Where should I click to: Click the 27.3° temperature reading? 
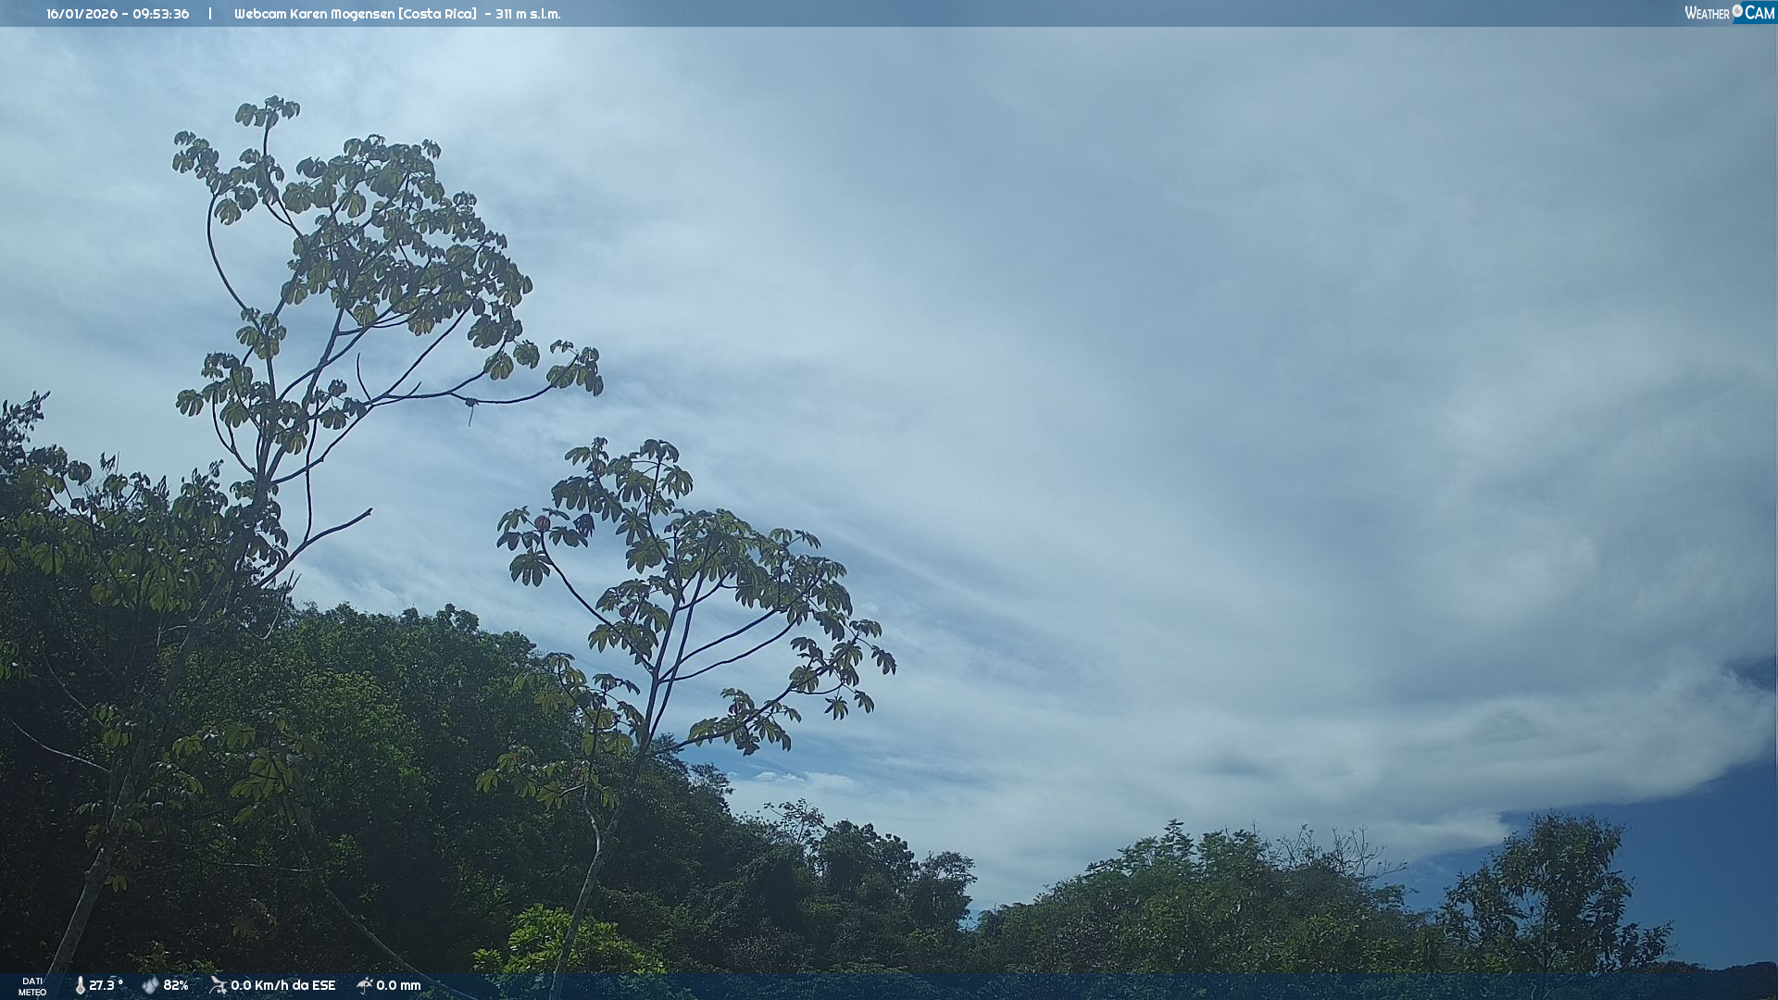(x=106, y=985)
